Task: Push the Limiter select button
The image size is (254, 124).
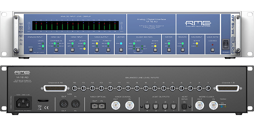Action: point(121,50)
